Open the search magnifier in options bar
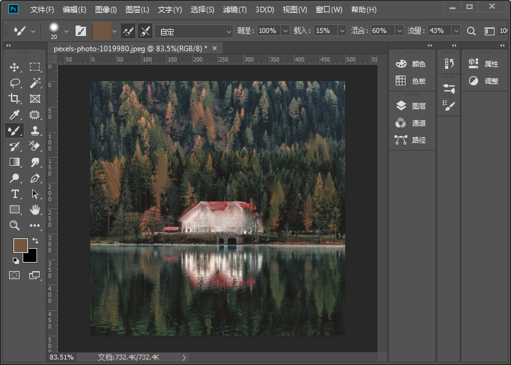511x365 pixels. click(x=471, y=31)
